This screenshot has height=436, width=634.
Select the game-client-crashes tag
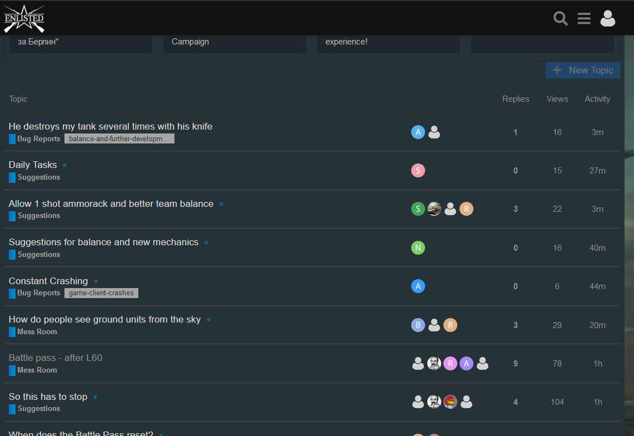[101, 293]
